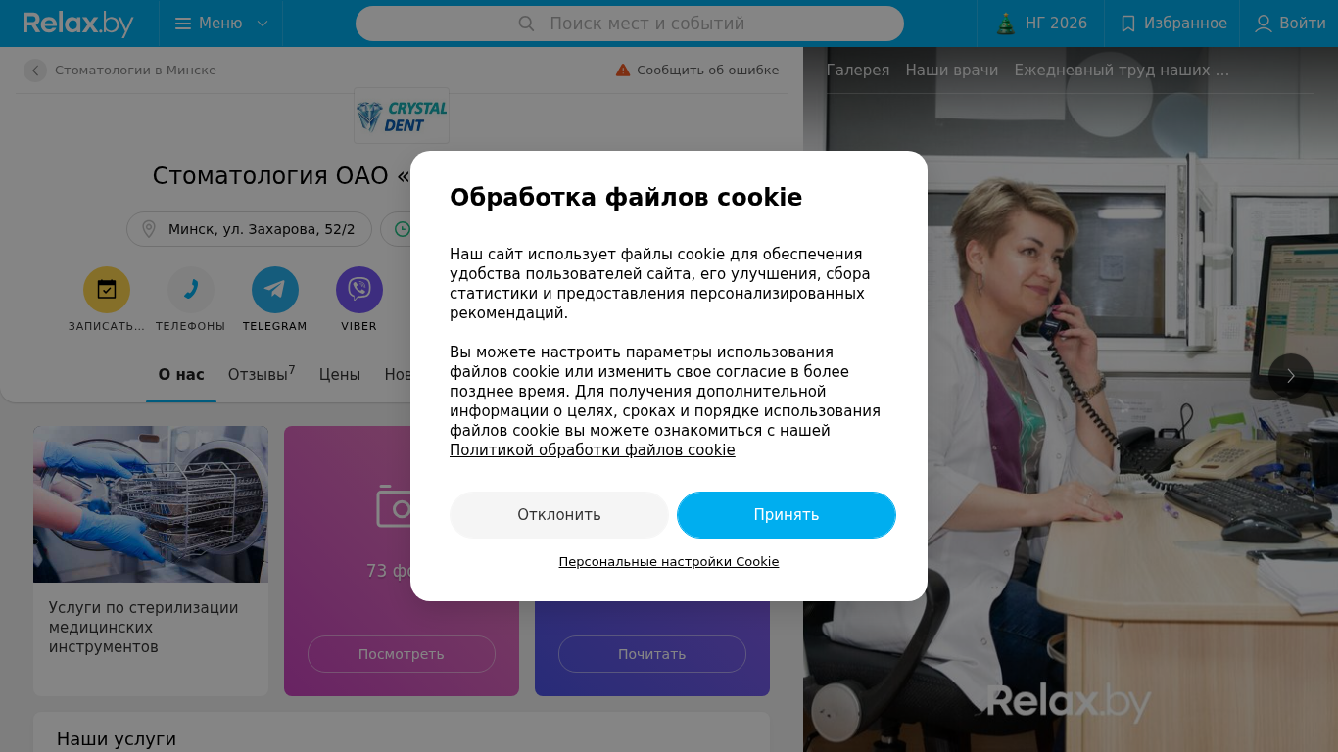
Task: Go back using Стоматологии в Минске arrow
Action: click(x=35, y=70)
